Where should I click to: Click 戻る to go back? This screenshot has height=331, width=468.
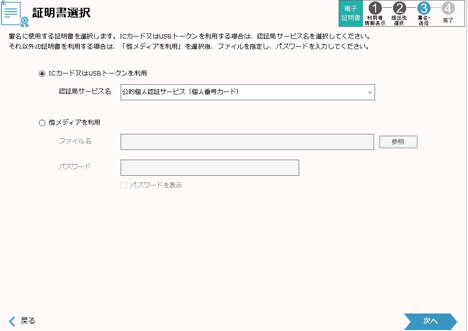point(28,321)
